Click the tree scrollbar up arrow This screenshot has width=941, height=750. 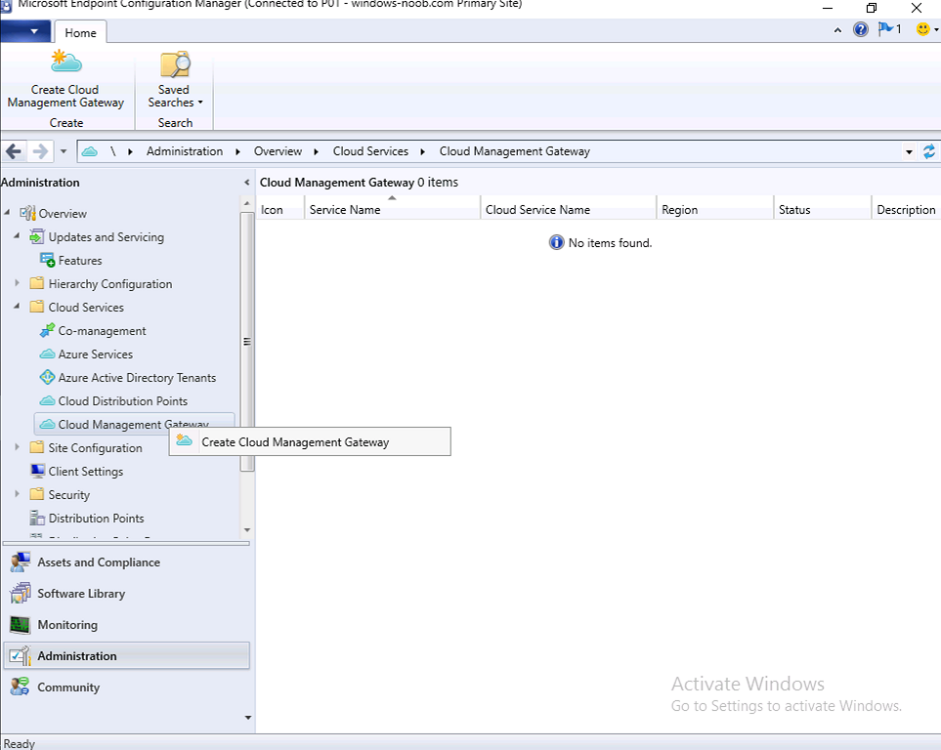(x=247, y=204)
